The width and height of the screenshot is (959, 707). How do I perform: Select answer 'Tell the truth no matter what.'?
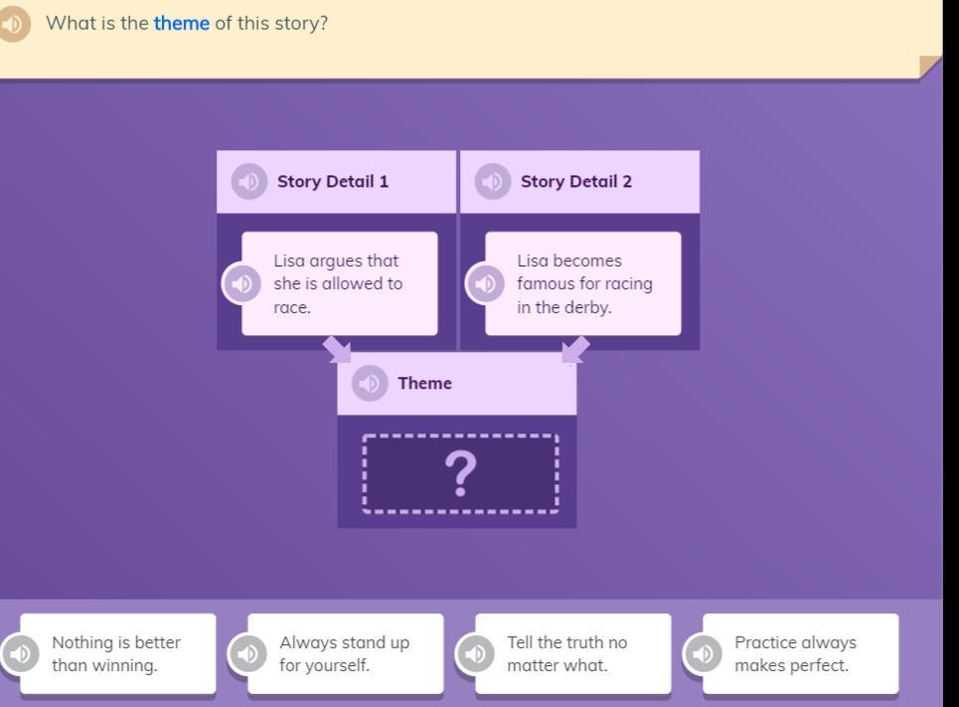coord(573,653)
